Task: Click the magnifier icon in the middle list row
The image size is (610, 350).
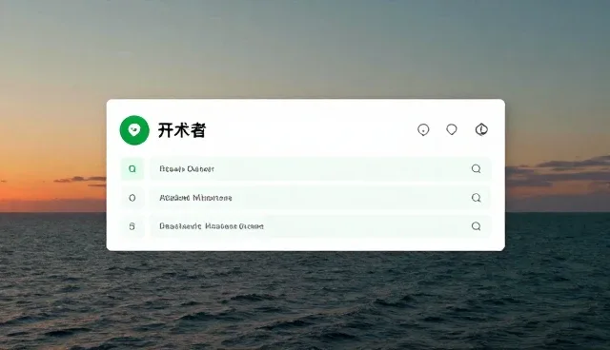Action: [x=477, y=198]
